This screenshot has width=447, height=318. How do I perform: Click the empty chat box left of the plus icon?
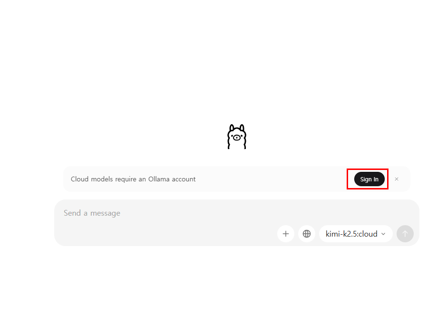click(165, 234)
